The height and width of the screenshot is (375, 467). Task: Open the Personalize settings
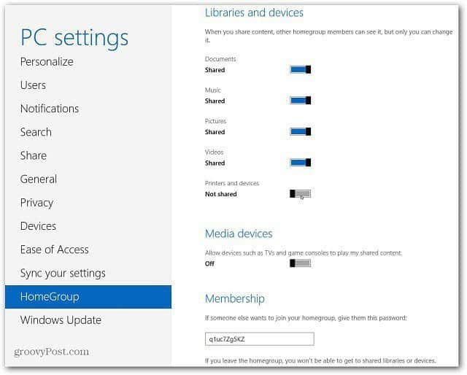click(47, 62)
